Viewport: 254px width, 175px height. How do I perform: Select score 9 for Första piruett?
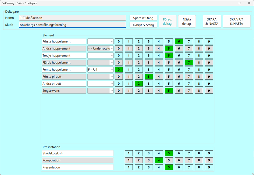(209, 77)
